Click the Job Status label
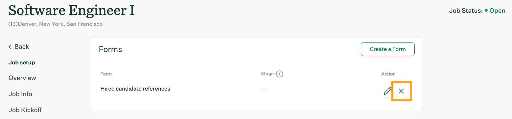 pos(466,11)
